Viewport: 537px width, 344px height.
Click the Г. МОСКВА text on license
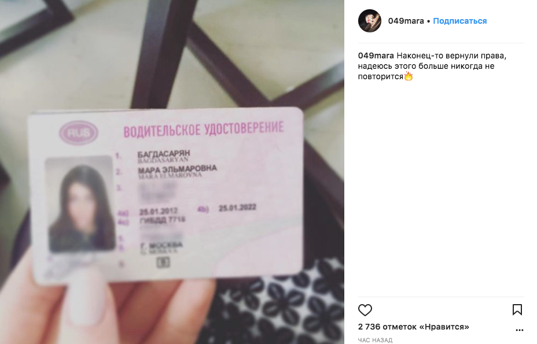161,245
